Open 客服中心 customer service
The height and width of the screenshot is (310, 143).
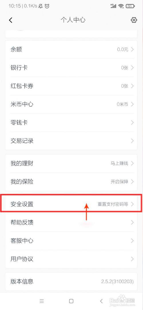(x=71, y=241)
